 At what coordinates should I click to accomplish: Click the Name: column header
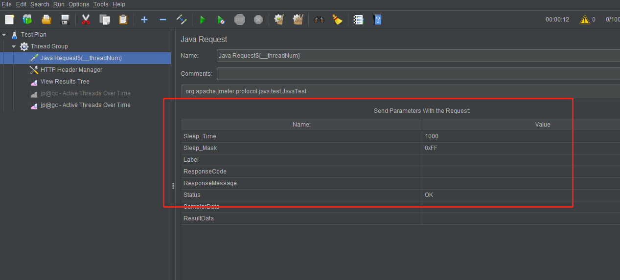pyautogui.click(x=301, y=125)
